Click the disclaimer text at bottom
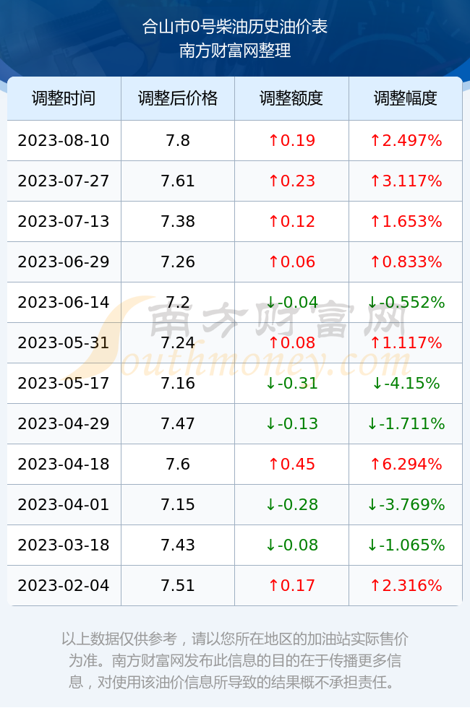The image size is (470, 708). [x=235, y=660]
